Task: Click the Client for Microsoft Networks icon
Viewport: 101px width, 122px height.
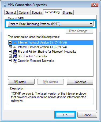Action: click(15, 61)
